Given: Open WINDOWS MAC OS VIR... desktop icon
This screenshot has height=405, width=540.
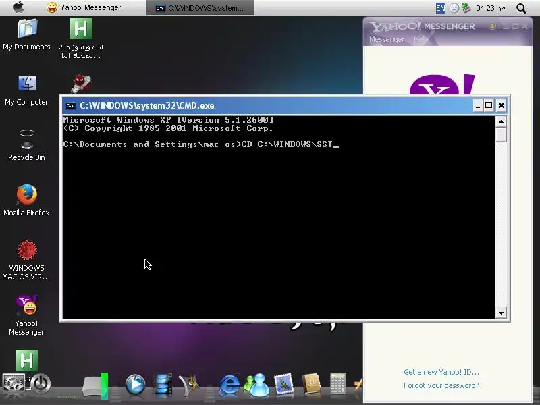Looking at the screenshot, I should [26, 260].
